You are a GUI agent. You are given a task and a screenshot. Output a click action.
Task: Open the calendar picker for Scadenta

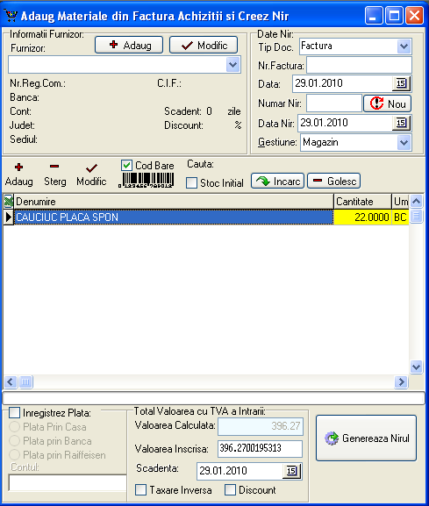[291, 471]
